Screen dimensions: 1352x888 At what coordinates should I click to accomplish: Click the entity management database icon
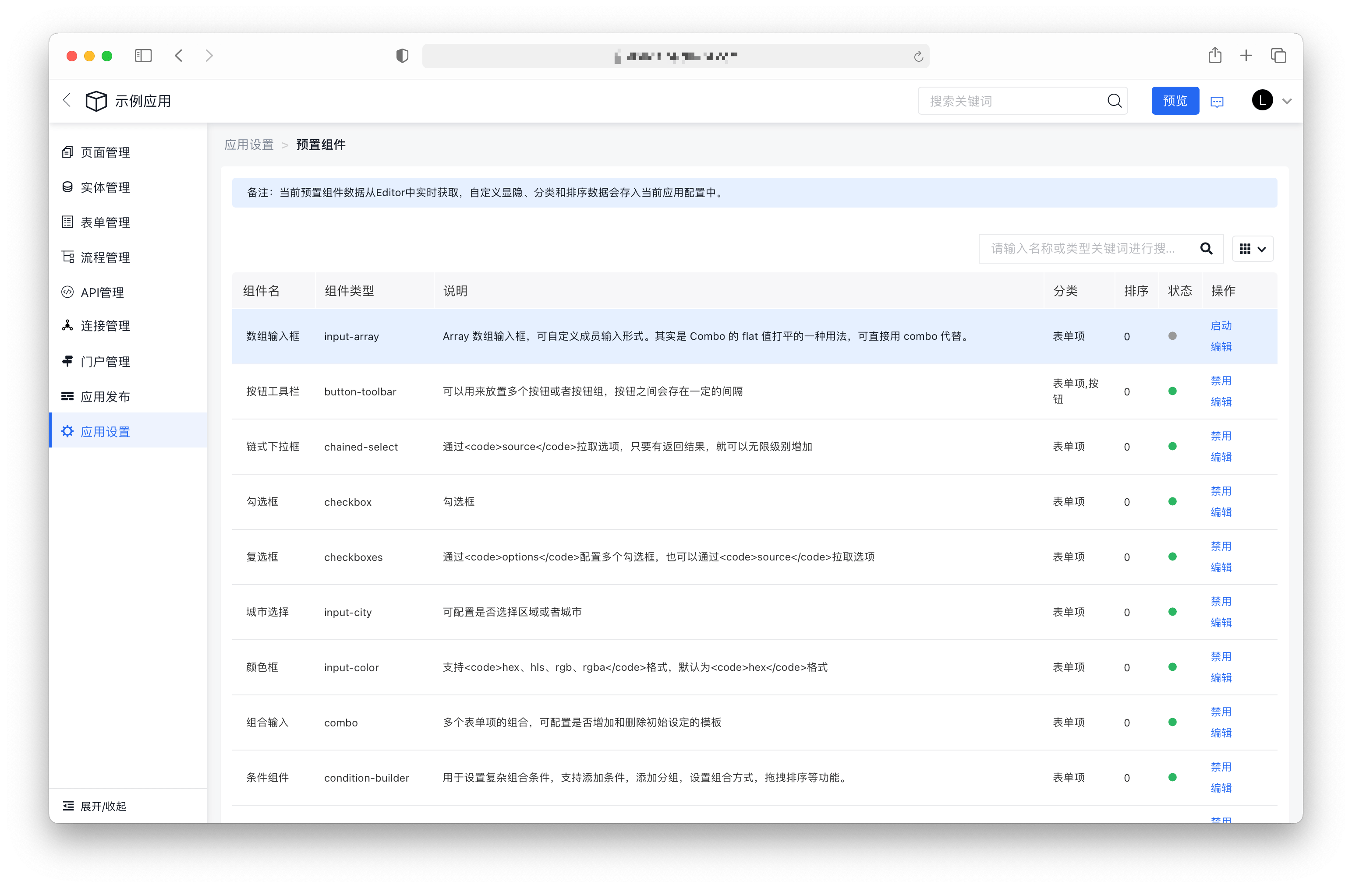pyautogui.click(x=67, y=187)
